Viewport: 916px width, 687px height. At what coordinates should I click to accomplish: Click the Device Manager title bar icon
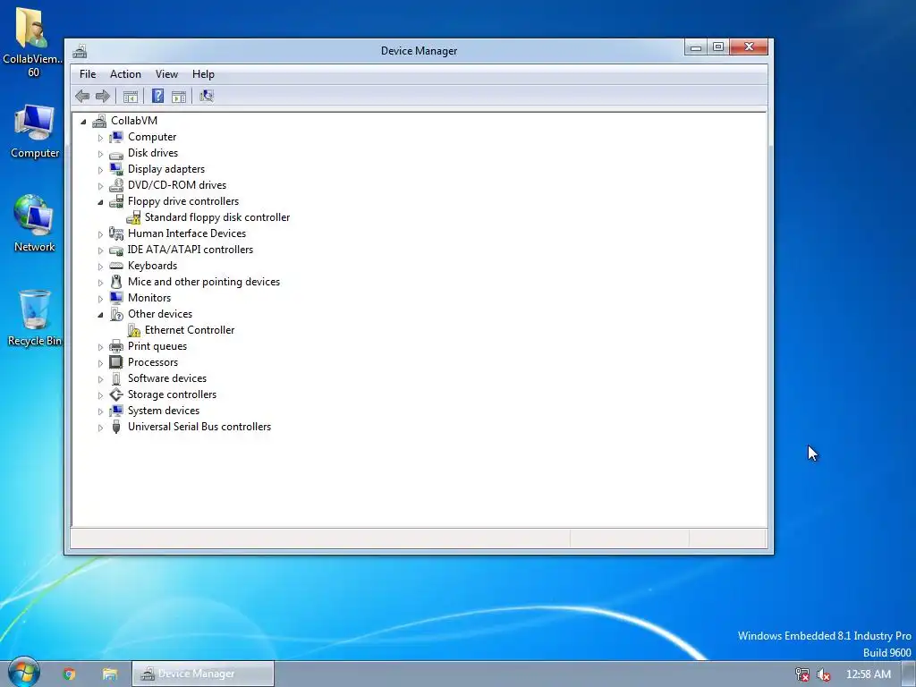pyautogui.click(x=80, y=51)
